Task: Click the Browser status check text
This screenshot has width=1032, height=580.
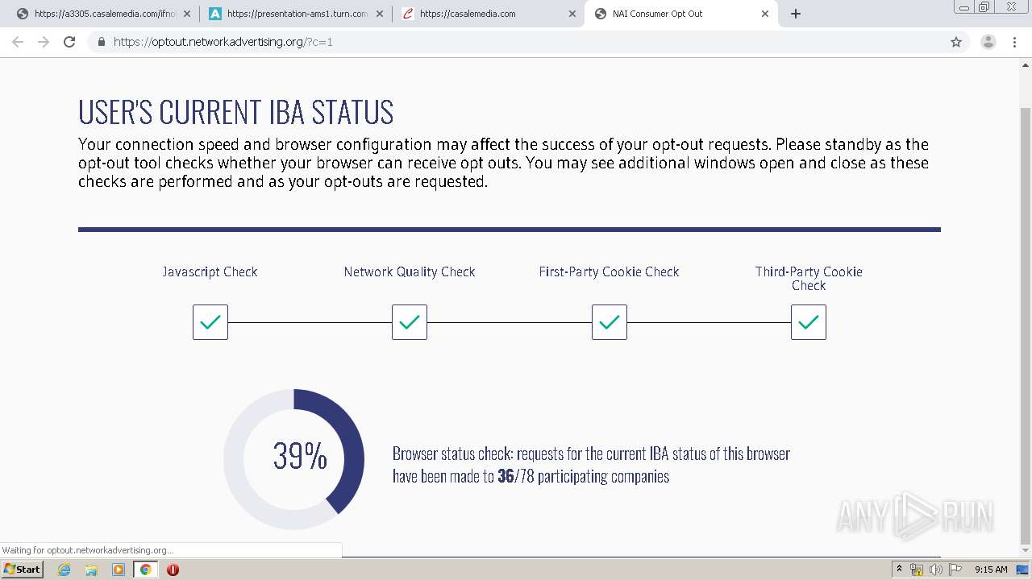Action: [x=591, y=465]
